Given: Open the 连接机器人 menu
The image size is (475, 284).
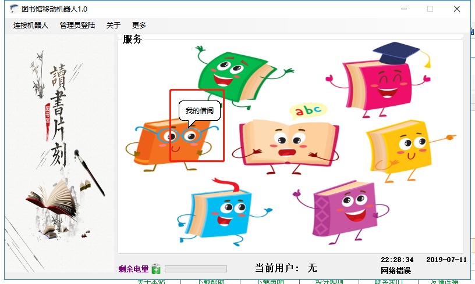Looking at the screenshot, I should coord(31,26).
